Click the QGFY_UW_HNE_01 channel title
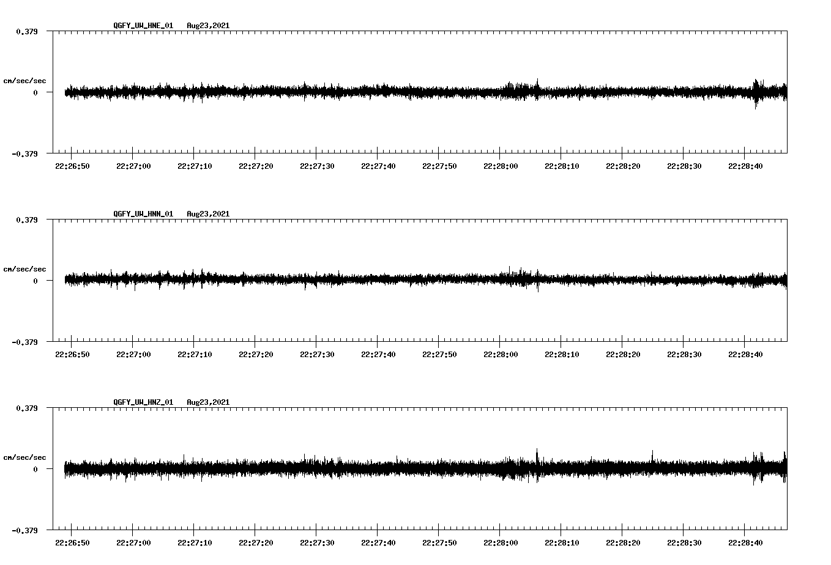This screenshot has width=831, height=565. pyautogui.click(x=143, y=26)
